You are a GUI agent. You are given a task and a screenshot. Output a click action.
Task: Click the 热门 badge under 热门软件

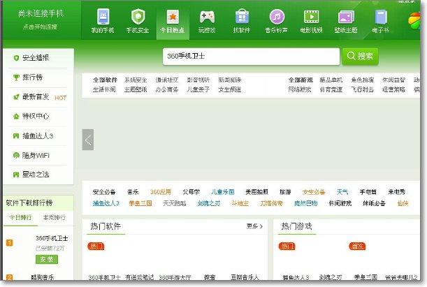pos(96,246)
